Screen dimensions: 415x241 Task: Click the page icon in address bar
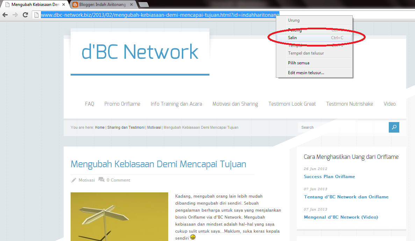pyautogui.click(x=36, y=15)
